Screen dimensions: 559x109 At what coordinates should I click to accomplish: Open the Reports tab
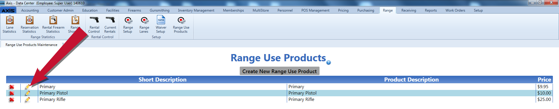point(431,10)
